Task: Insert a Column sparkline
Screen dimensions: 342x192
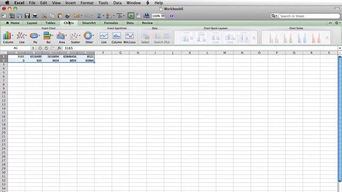Action: pos(116,37)
